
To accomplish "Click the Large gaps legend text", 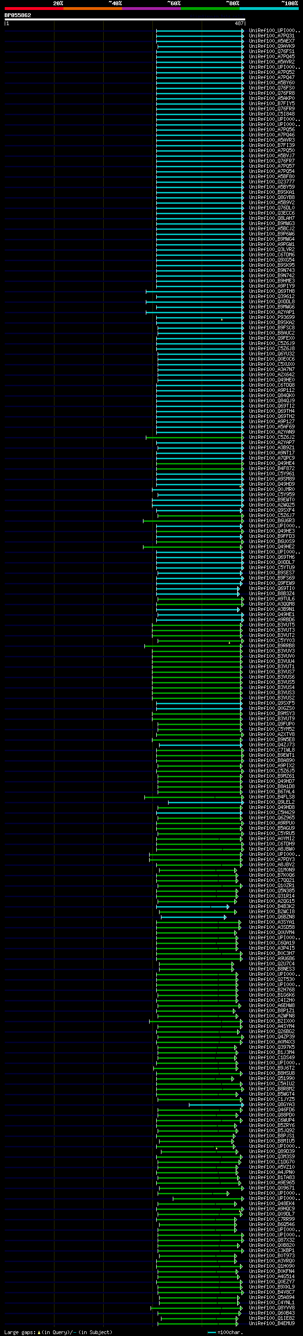I will click(x=58, y=1332).
